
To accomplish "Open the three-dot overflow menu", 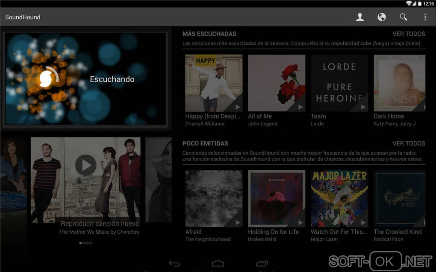I will pyautogui.click(x=425, y=17).
